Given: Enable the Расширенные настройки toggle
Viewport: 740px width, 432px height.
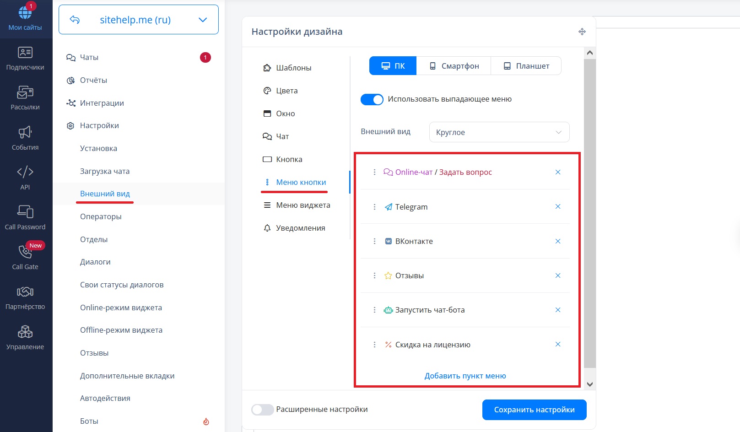Looking at the screenshot, I should point(263,410).
